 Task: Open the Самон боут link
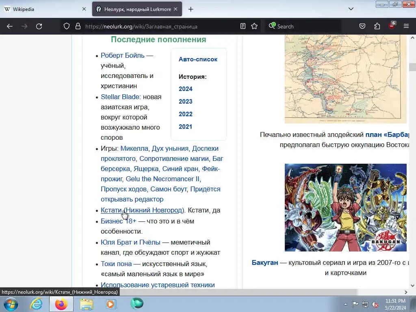(x=169, y=189)
